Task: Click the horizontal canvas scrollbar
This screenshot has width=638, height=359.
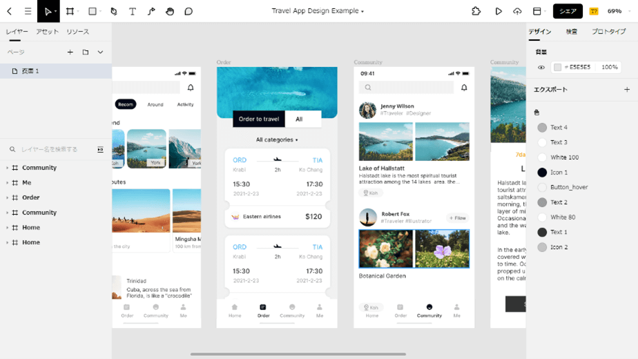Action: click(x=298, y=354)
